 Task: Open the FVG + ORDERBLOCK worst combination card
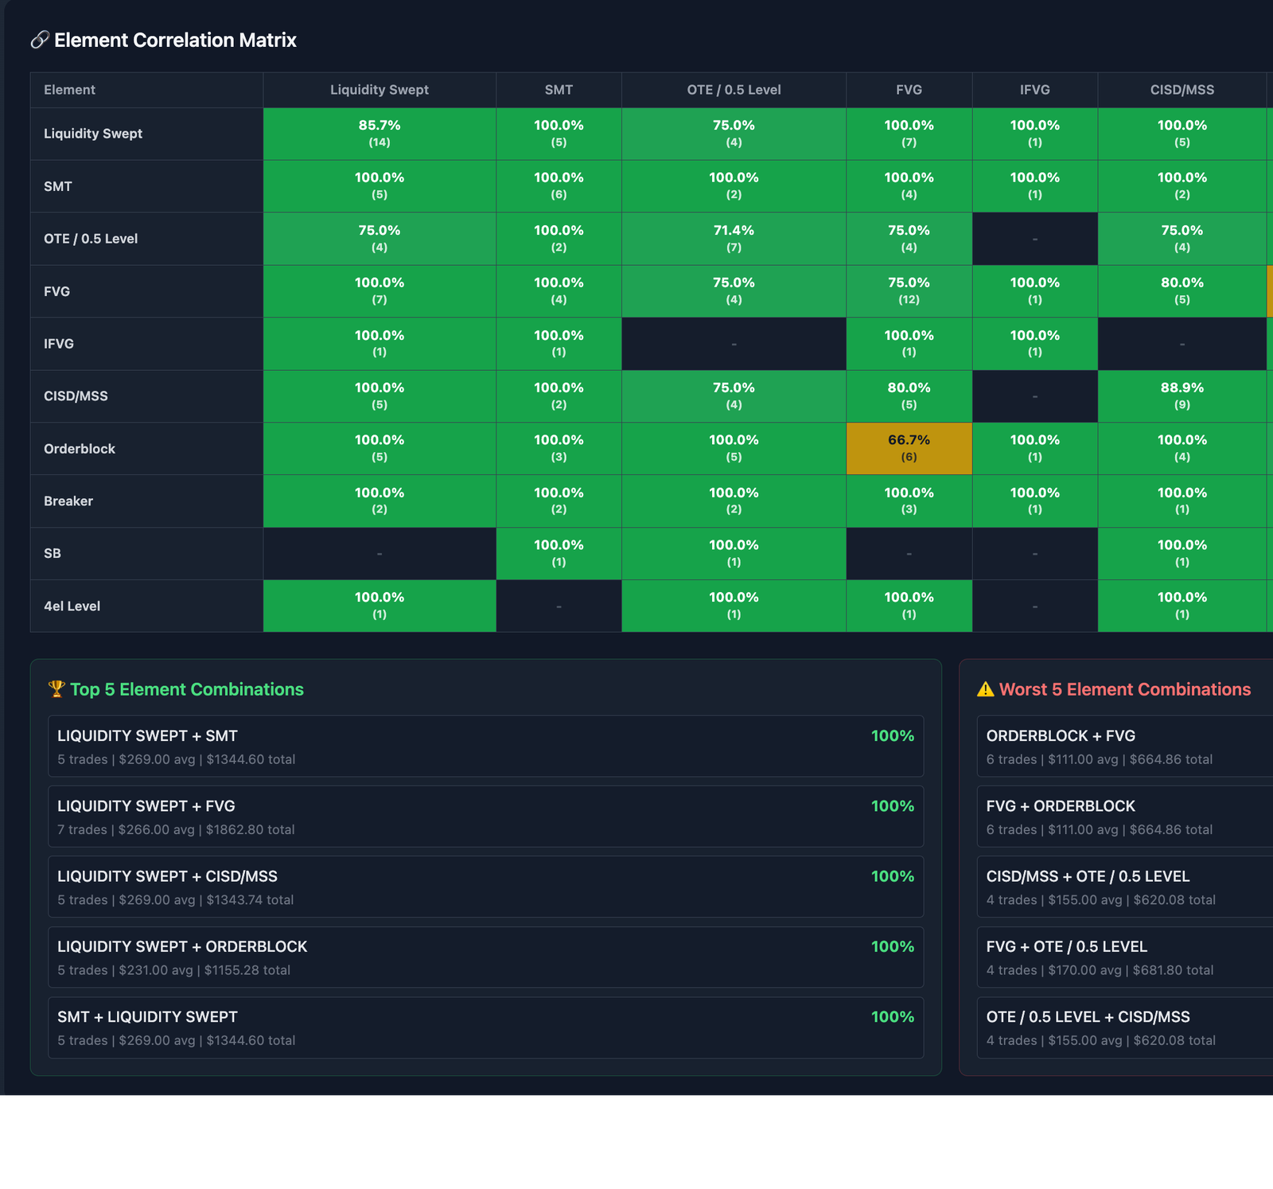pos(1125,817)
